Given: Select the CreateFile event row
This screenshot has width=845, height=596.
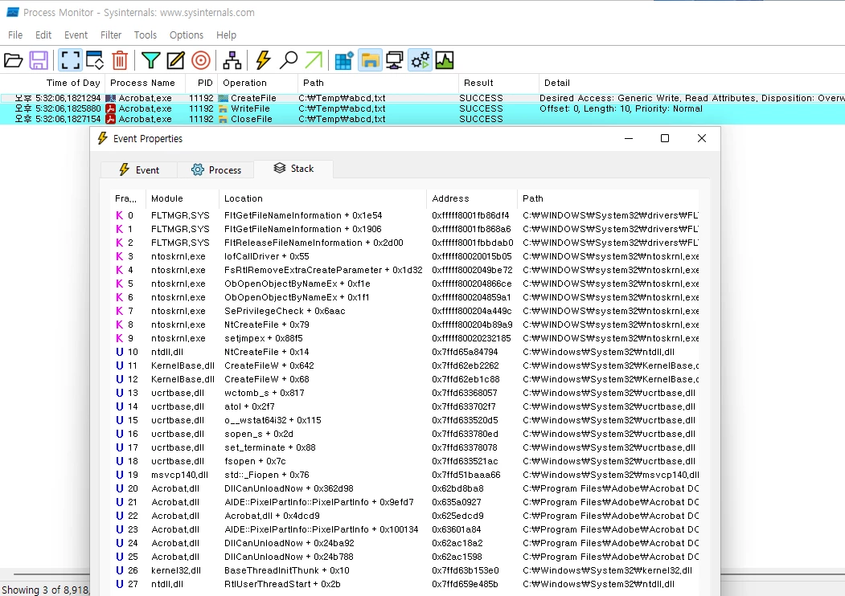Looking at the screenshot, I should tap(423, 98).
